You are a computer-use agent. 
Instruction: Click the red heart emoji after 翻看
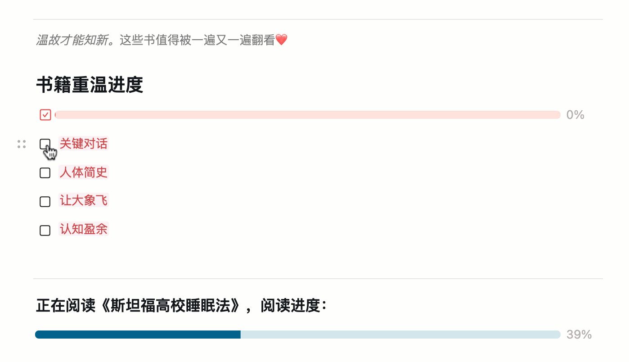(x=281, y=41)
